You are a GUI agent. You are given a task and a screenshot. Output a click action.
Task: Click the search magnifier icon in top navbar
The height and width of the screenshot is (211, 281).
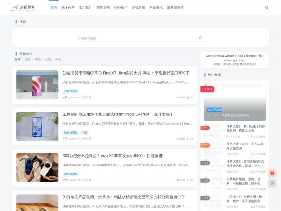(x=266, y=8)
